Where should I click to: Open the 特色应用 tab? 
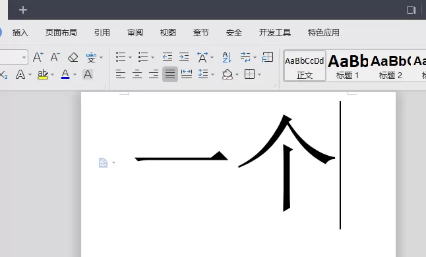point(324,33)
